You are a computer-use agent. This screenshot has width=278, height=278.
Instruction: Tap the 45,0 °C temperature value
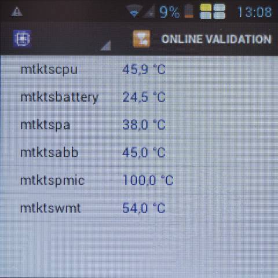[x=144, y=152]
